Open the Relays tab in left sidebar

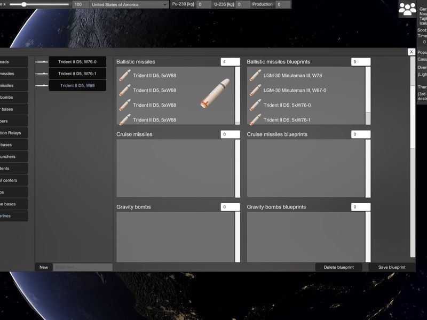[x=14, y=133]
